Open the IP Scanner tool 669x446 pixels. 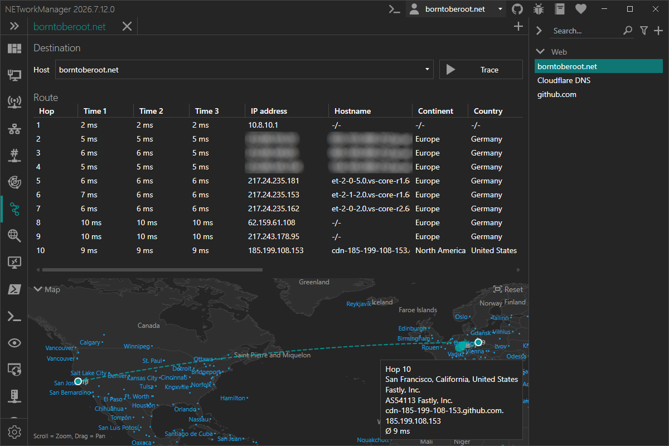coord(14,129)
